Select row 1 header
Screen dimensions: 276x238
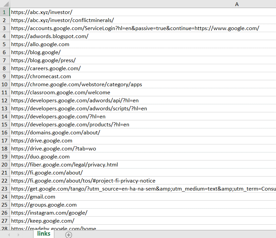5,12
